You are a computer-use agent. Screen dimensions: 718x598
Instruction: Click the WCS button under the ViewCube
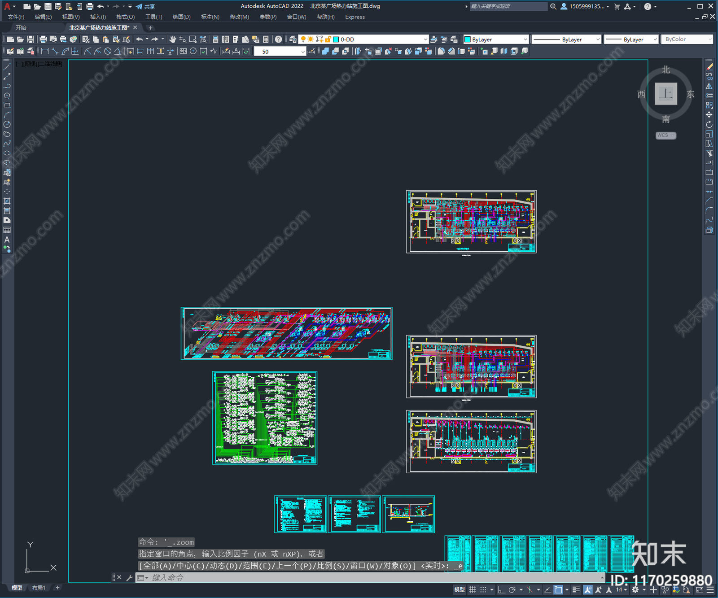(665, 135)
